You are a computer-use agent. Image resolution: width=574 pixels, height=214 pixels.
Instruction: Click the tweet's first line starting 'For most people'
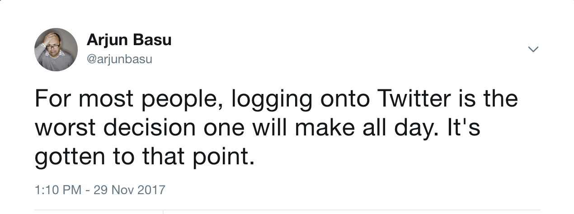click(276, 99)
